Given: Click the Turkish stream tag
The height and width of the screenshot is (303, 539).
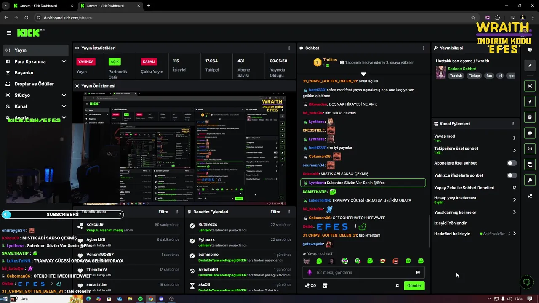Looking at the screenshot, I should tap(456, 76).
